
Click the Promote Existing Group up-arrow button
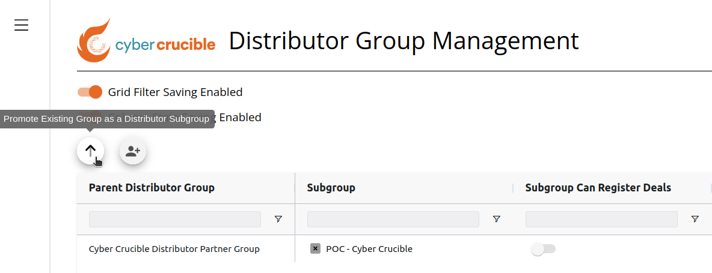tap(90, 151)
